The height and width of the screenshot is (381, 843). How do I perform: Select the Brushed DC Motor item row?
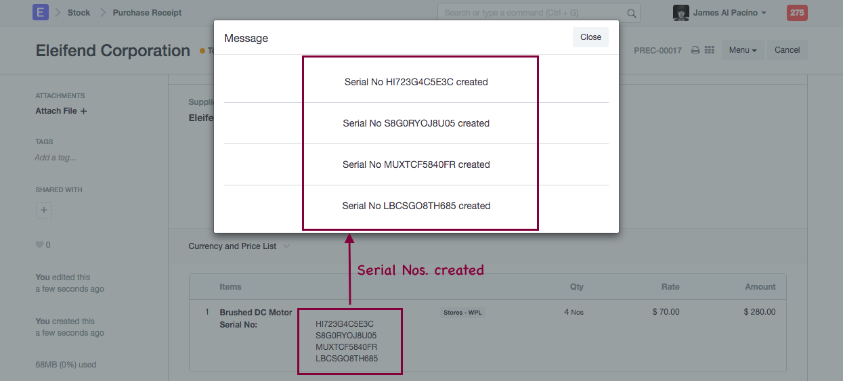coord(255,313)
